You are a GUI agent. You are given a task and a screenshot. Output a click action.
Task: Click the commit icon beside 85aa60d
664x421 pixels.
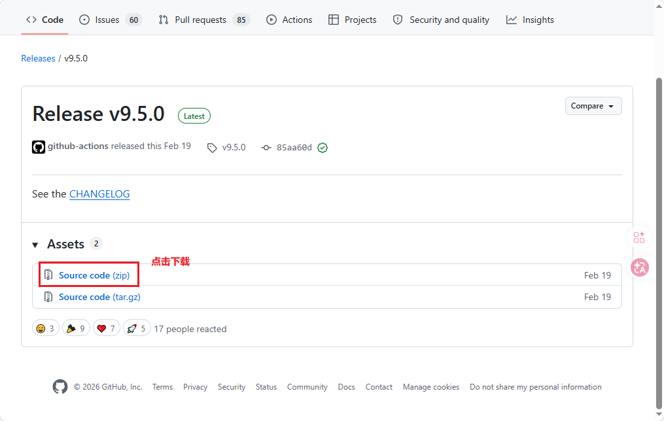266,148
